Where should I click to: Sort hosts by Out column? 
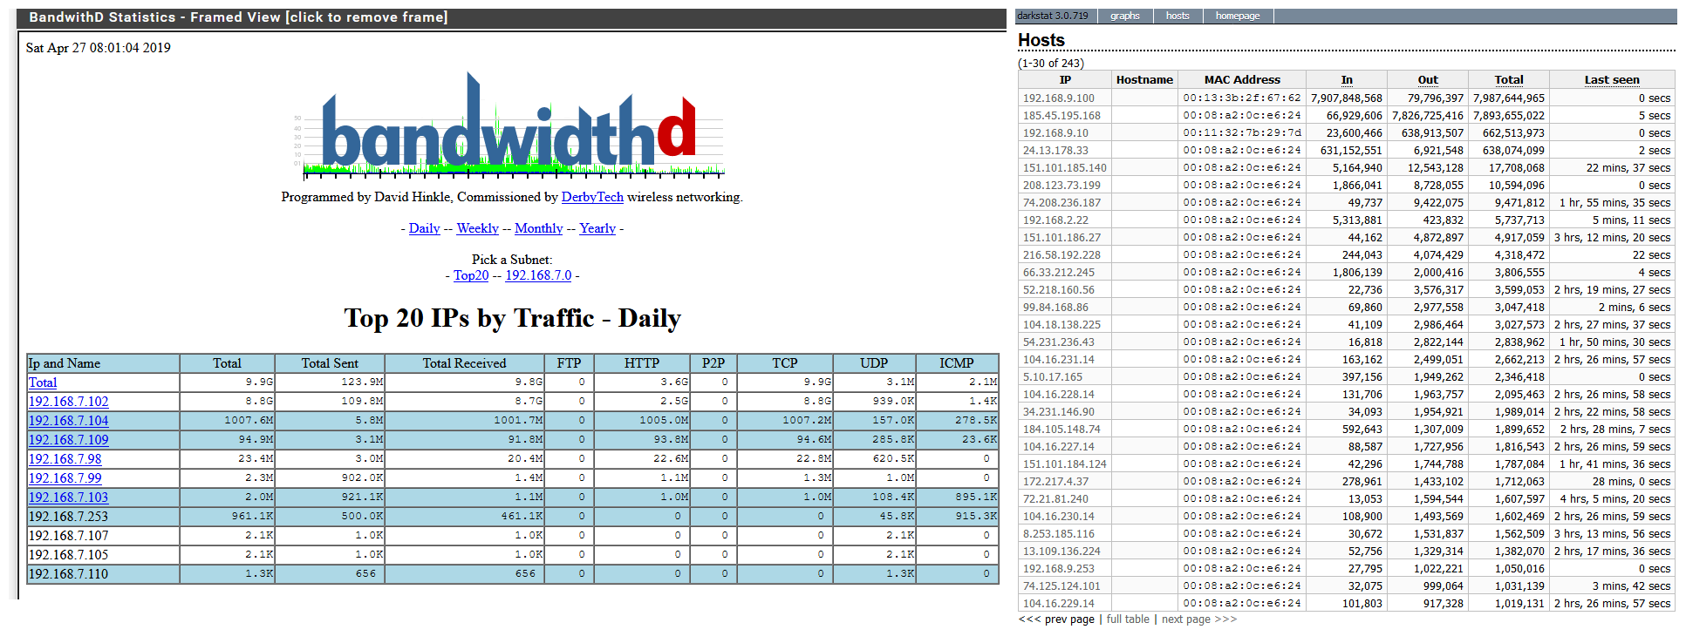click(1428, 80)
